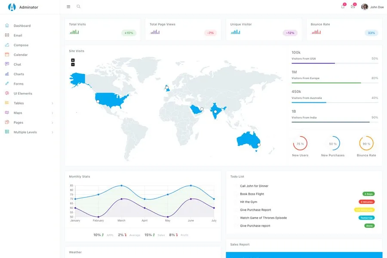The height and width of the screenshot is (258, 387).
Task: Expand the Multiple Levels menu
Action: point(52,132)
